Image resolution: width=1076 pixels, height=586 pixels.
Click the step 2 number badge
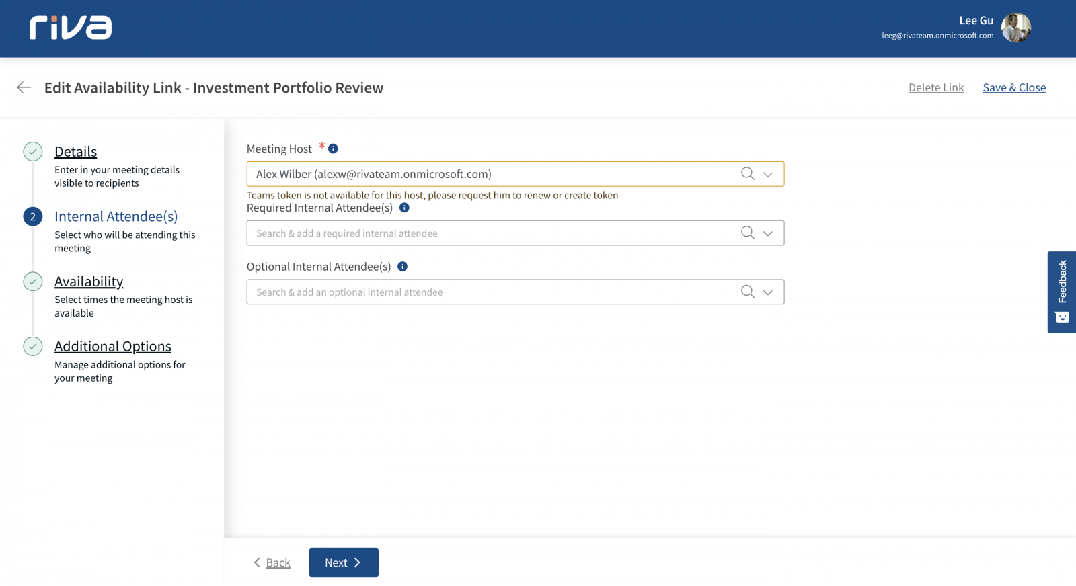(x=33, y=216)
